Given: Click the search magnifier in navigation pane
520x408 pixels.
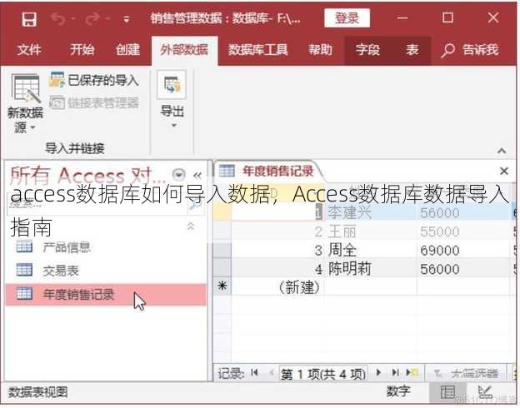Looking at the screenshot, I should click(195, 204).
